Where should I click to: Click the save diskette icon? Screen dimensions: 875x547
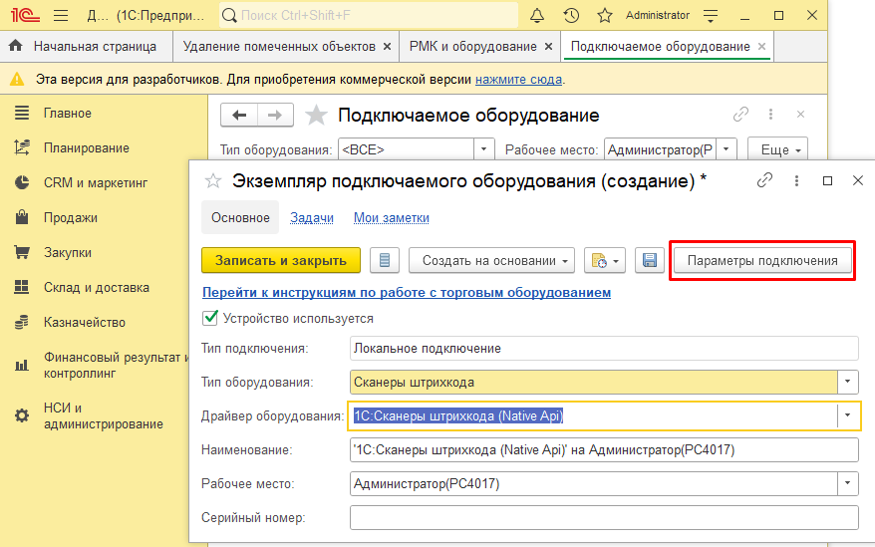click(650, 261)
